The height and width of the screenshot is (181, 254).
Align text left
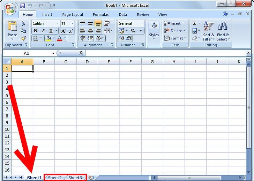coord(83,31)
